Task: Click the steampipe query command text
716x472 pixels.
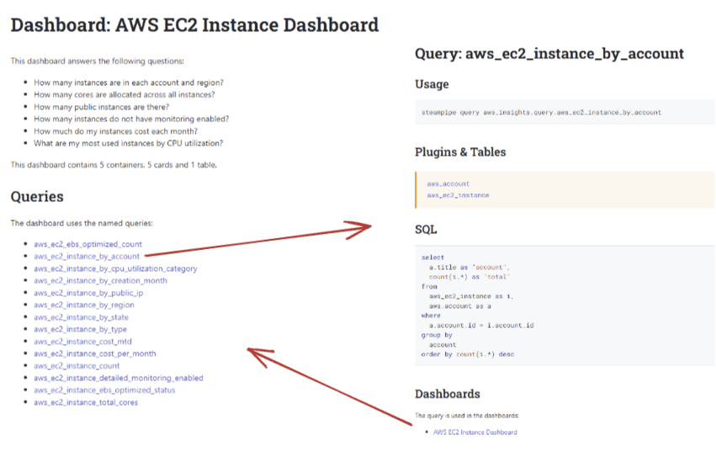Action: click(541, 112)
